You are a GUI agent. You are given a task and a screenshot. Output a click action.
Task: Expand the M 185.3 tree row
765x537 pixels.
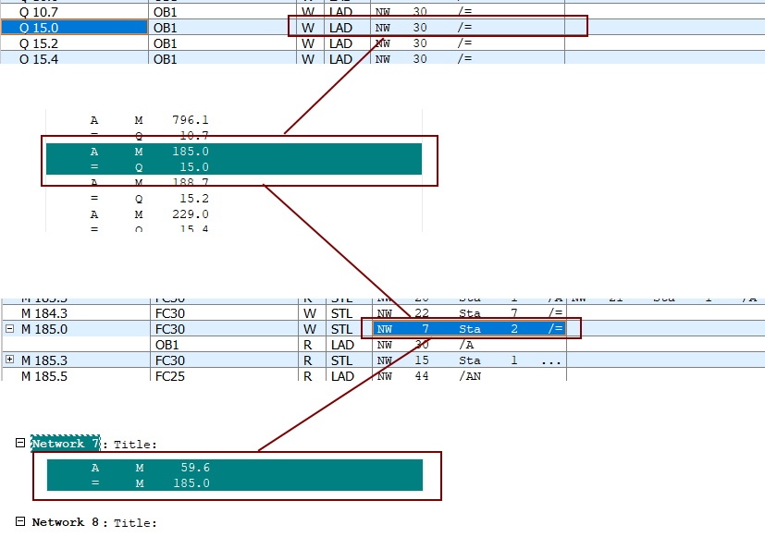pos(9,360)
